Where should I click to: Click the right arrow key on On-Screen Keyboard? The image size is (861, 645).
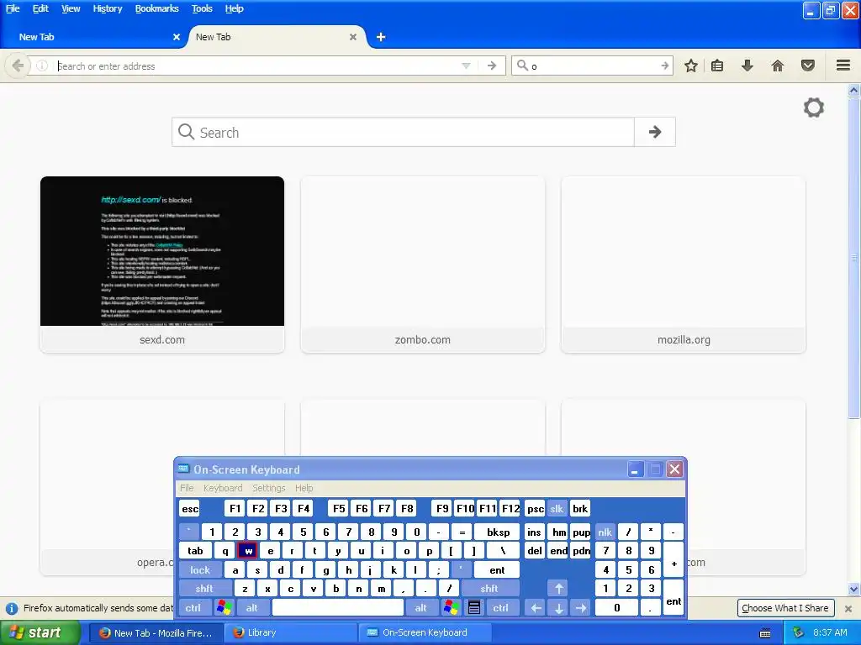(581, 608)
